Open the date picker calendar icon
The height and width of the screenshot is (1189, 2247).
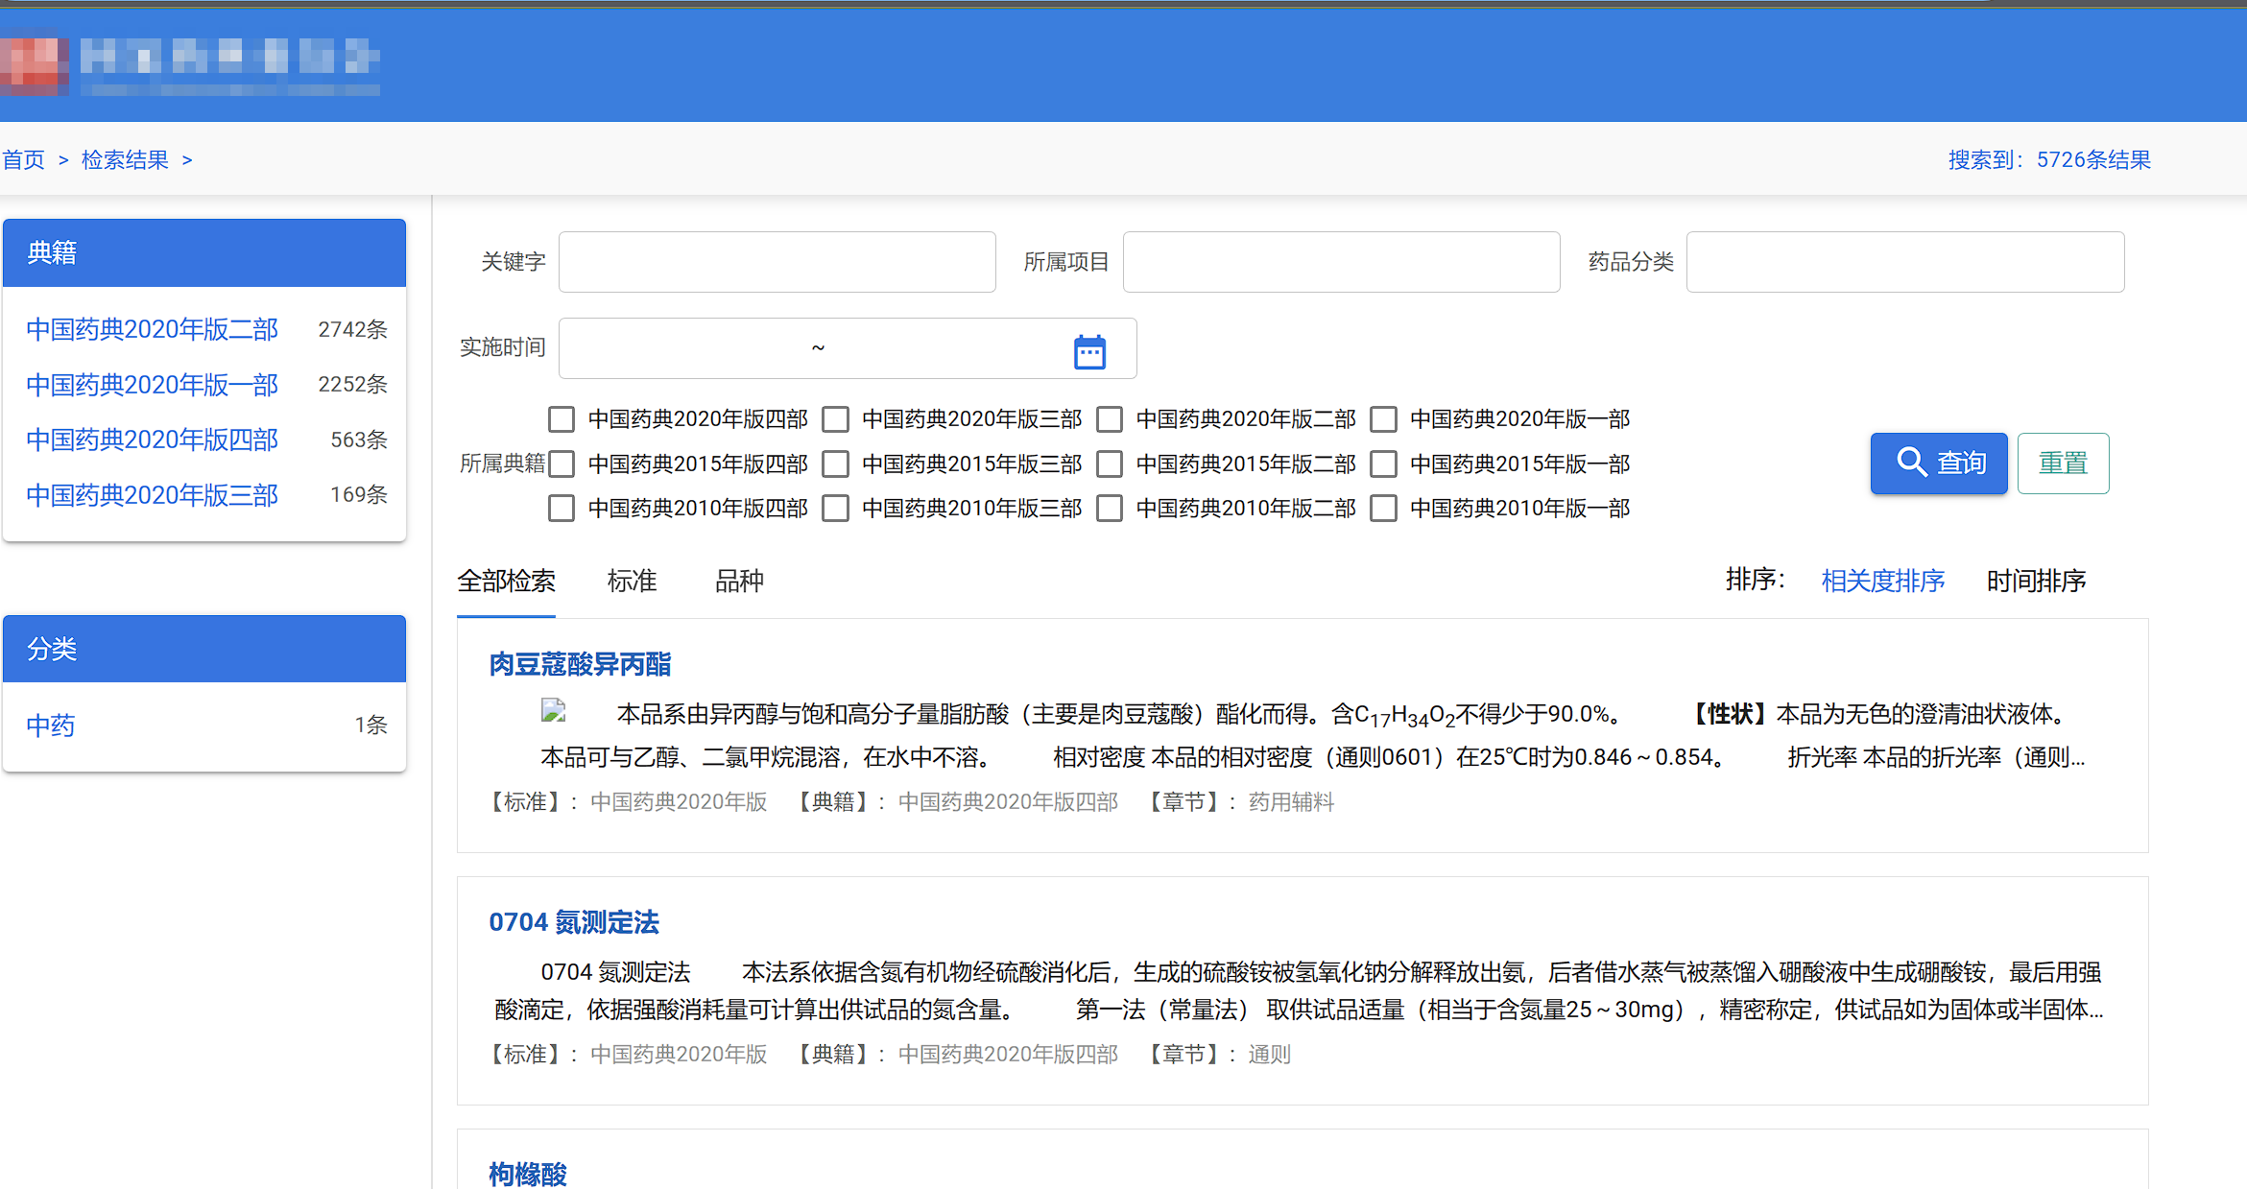click(x=1089, y=351)
